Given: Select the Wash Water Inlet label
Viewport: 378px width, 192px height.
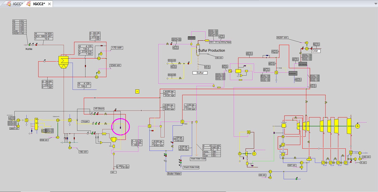Looking at the screenshot, I should [x=191, y=167].
